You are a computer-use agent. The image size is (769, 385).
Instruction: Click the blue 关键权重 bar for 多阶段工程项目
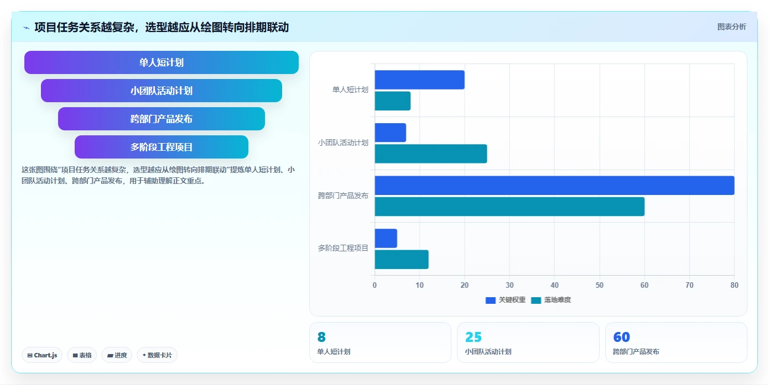coord(386,238)
